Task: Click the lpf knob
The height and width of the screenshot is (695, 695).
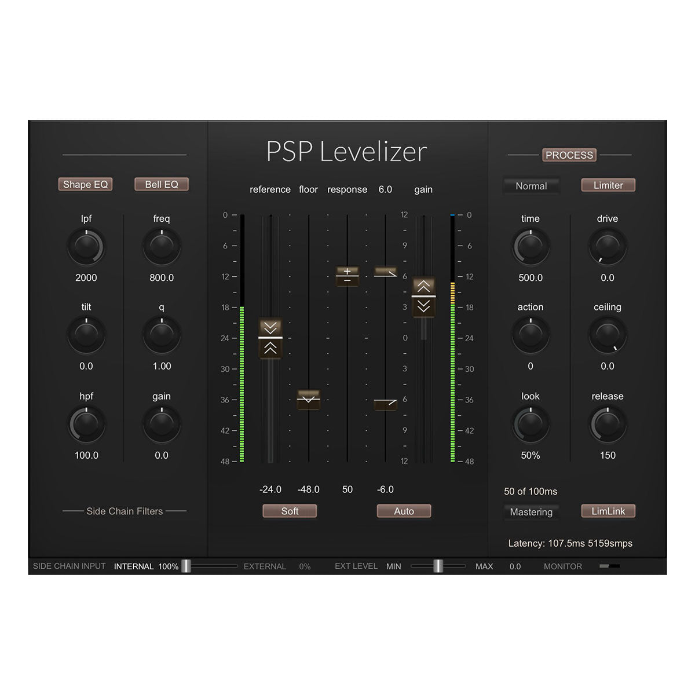Action: (x=86, y=246)
